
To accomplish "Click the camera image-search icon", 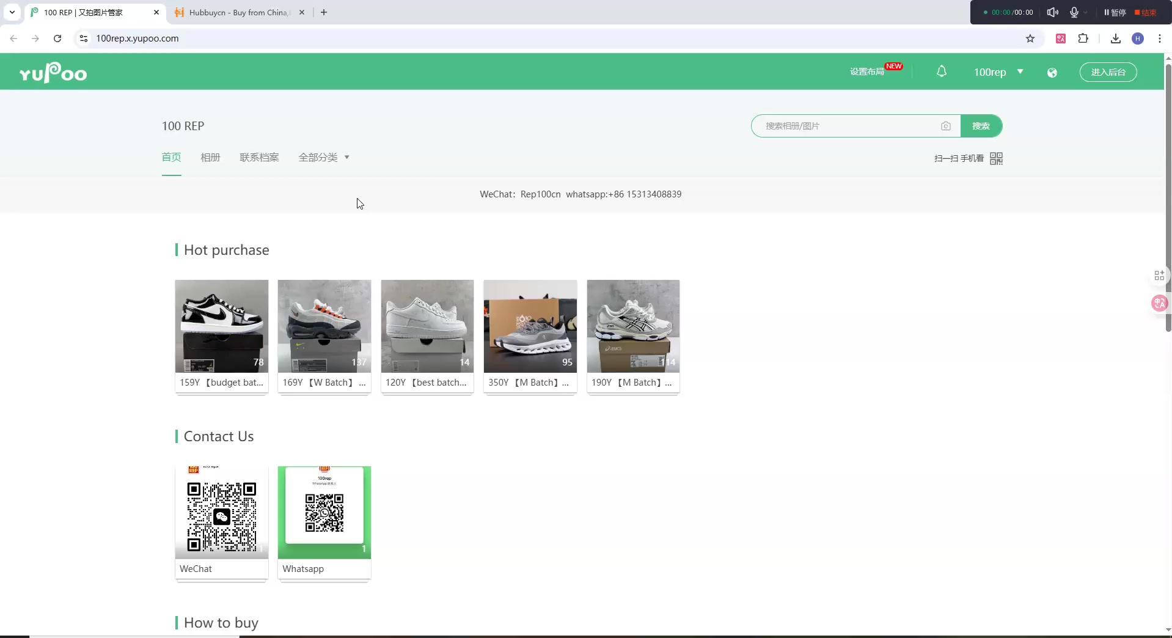I will (x=946, y=126).
